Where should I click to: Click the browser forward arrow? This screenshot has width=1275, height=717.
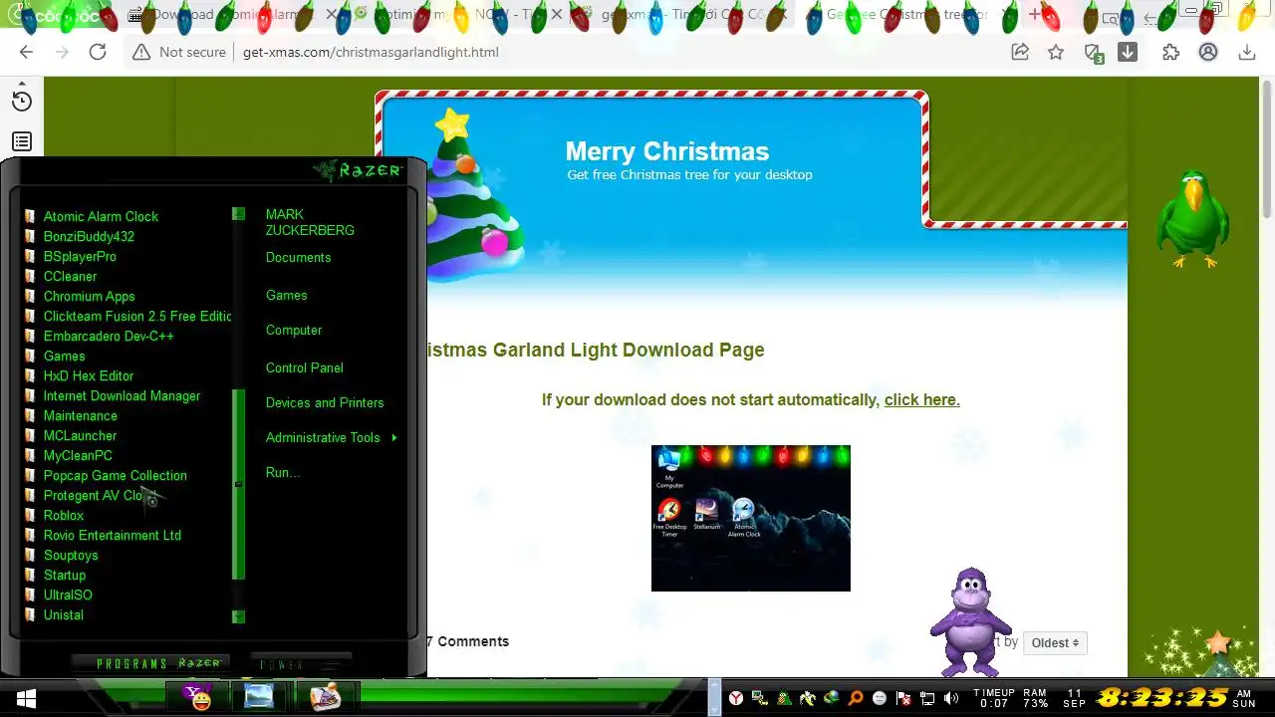coord(62,52)
